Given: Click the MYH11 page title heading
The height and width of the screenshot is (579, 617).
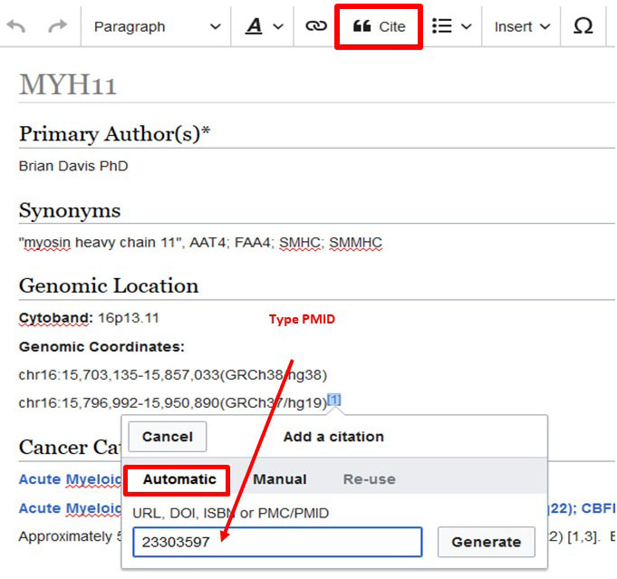Looking at the screenshot, I should (68, 85).
